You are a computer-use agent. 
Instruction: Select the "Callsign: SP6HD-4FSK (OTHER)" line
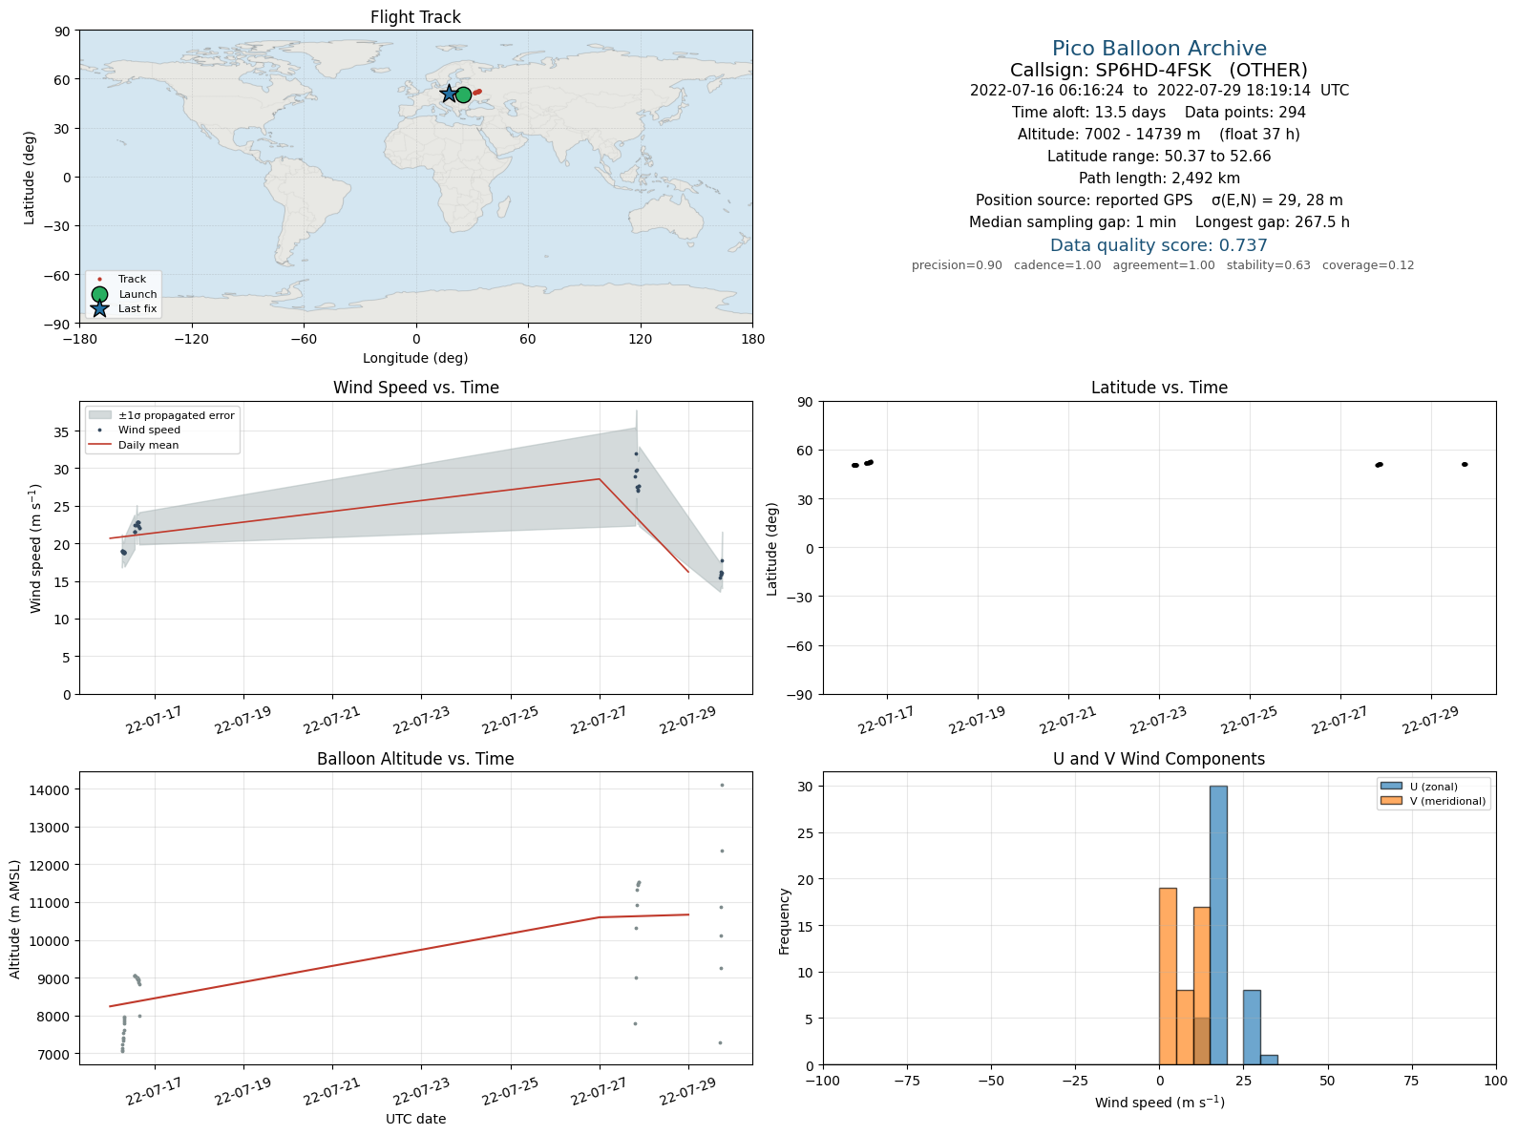[1159, 70]
